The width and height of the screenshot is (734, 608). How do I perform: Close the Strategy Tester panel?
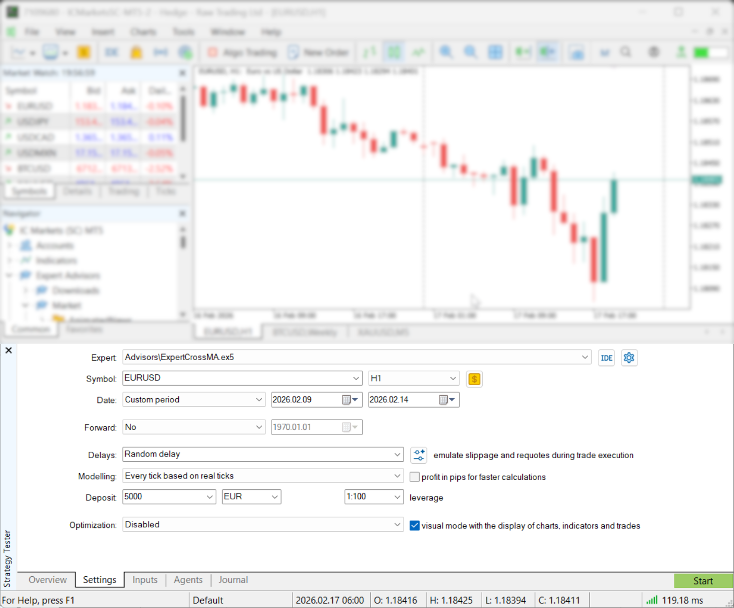click(x=8, y=351)
